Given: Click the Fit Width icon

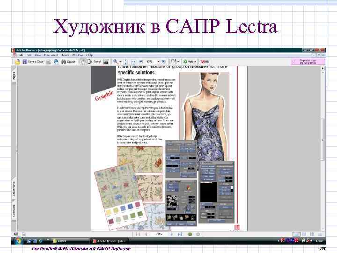Looking at the screenshot, I should pos(133,62).
